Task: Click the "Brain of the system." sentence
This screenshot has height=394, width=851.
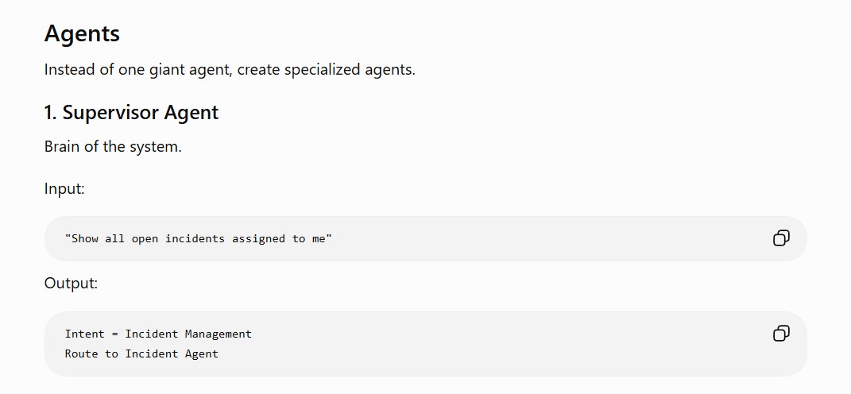Action: pos(113,146)
